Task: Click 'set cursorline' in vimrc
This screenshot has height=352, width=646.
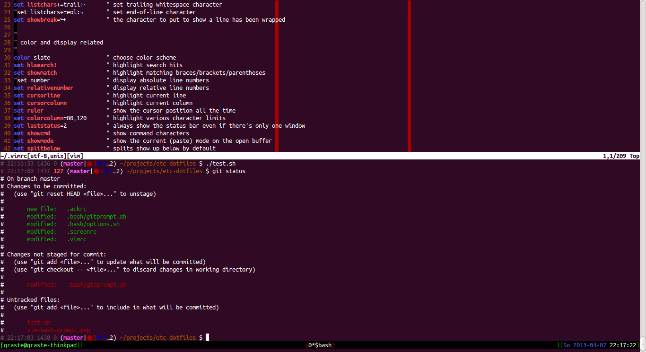Action: tap(37, 95)
